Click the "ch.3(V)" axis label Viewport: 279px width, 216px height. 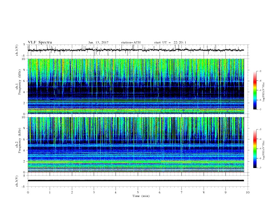point(17,181)
